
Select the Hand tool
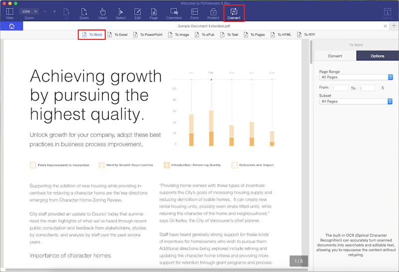pos(102,12)
